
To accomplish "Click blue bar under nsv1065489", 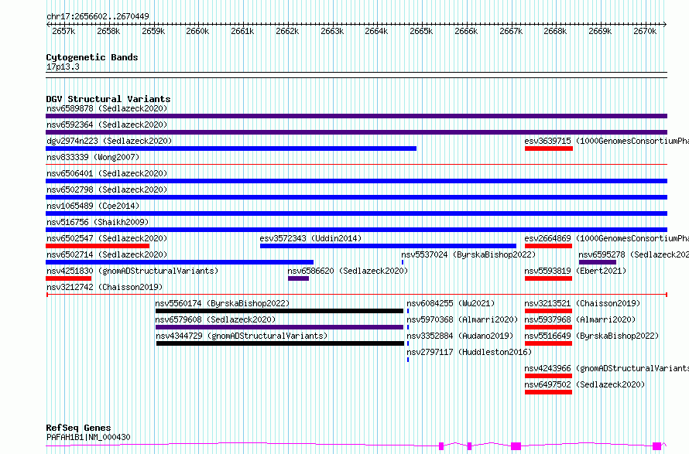I will [356, 213].
